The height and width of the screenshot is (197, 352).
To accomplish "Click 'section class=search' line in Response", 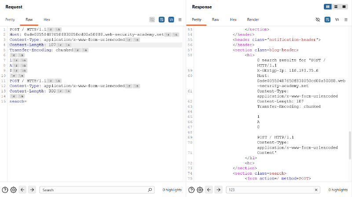I will pos(260,173).
